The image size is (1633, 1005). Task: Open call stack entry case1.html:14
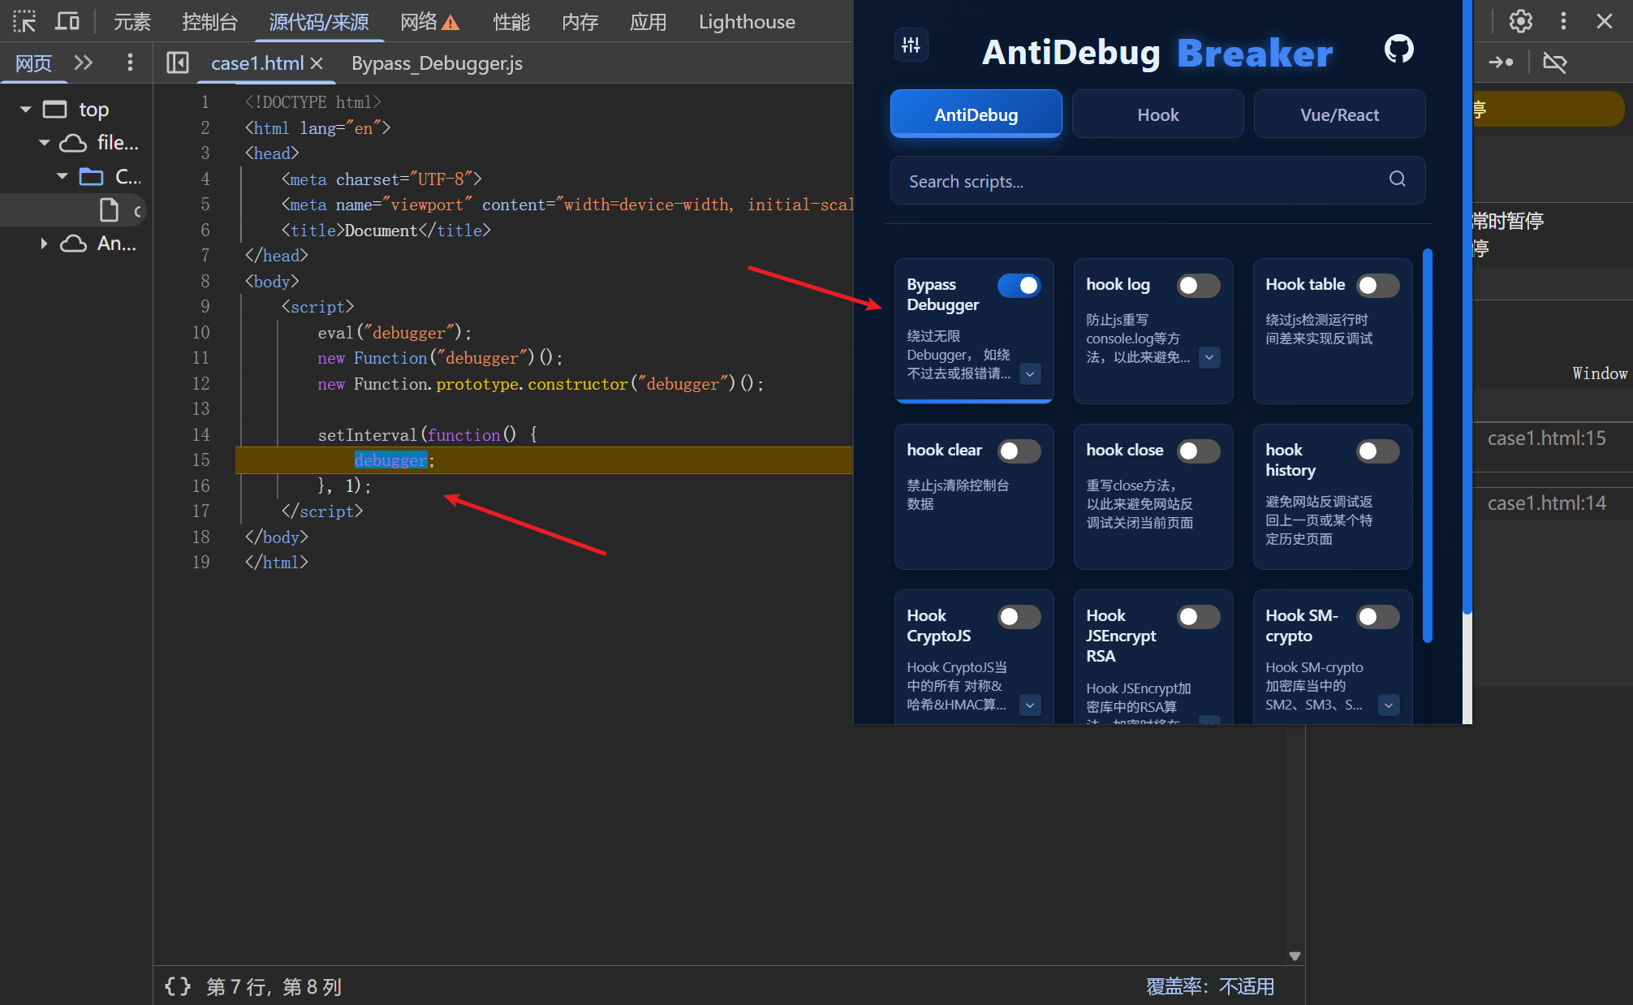[x=1546, y=503]
